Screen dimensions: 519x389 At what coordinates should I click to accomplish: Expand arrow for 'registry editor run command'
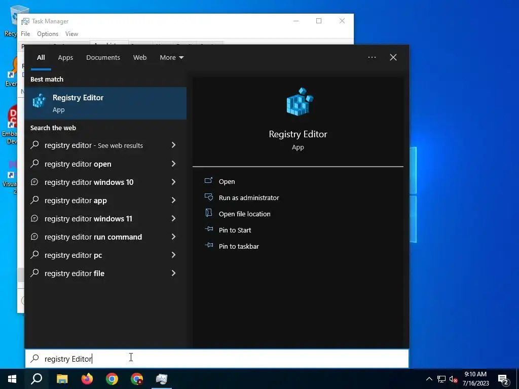coord(173,237)
